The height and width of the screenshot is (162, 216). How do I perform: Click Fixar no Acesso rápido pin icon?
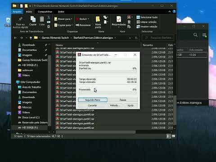point(20,19)
